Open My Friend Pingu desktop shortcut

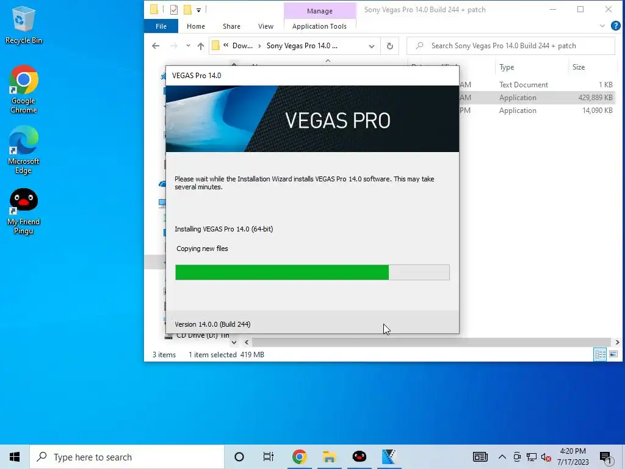[x=23, y=211]
